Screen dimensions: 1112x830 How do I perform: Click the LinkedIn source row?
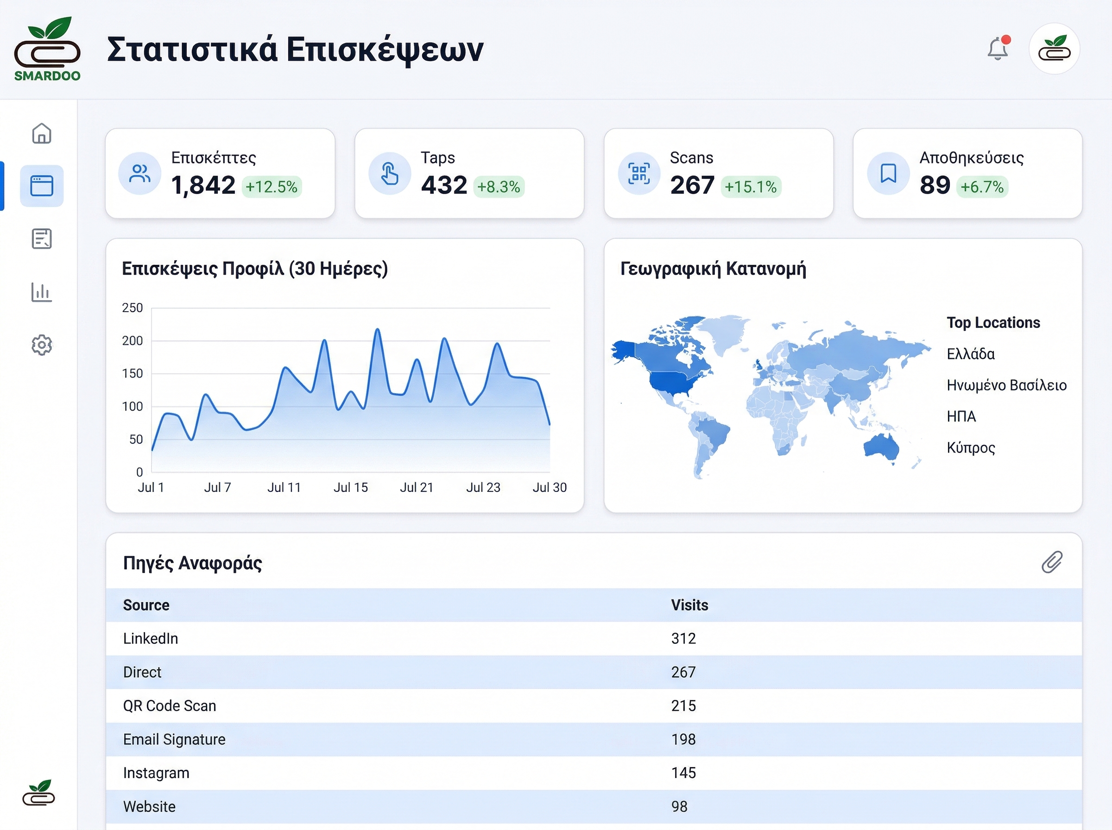point(150,639)
